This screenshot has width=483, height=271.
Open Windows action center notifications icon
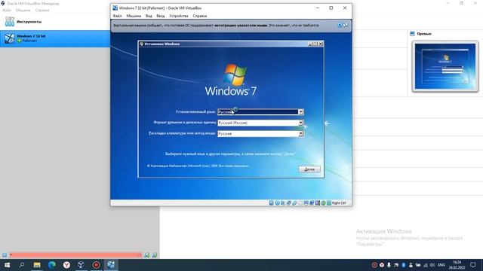[473, 265]
